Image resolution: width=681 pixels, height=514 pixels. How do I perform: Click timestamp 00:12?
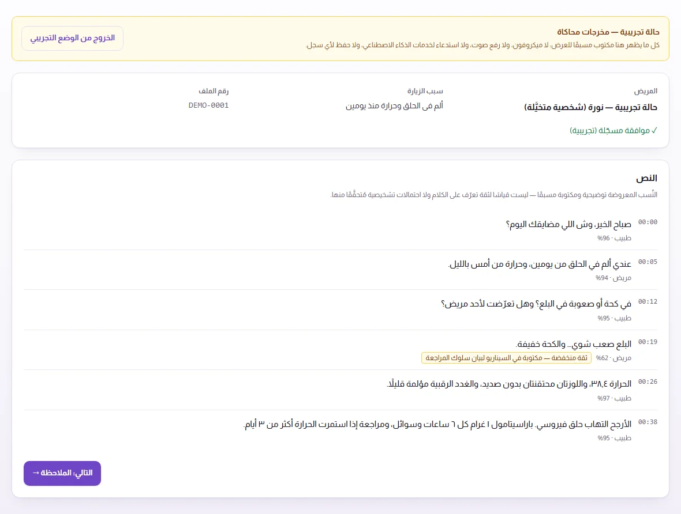(x=648, y=302)
